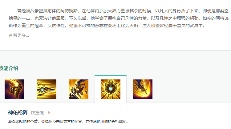Click the lore line starting 曾经被战争星灵附体
231x129 pixels.
pyautogui.click(x=123, y=11)
